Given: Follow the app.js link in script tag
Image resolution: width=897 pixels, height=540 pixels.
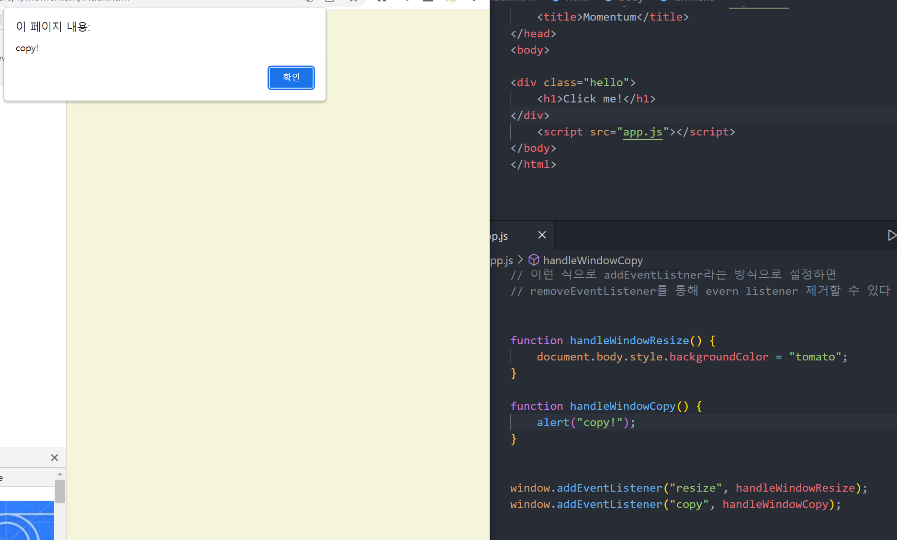Looking at the screenshot, I should tap(642, 132).
